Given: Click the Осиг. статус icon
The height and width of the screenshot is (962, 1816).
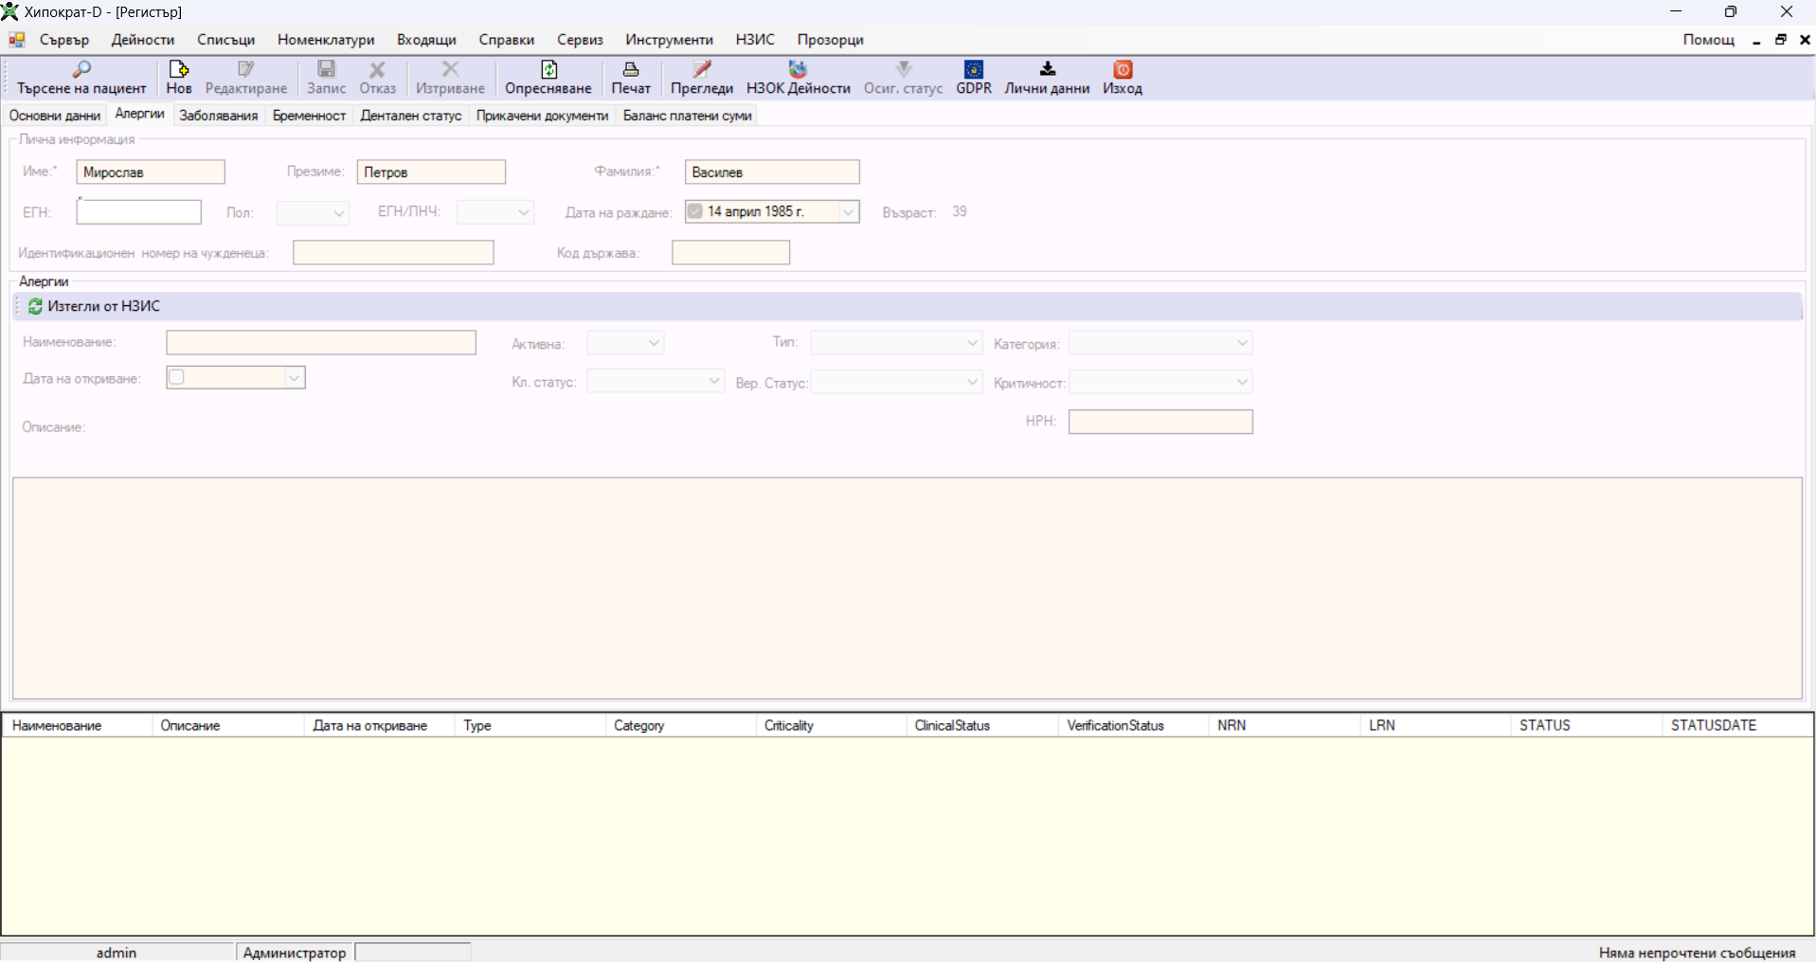Looking at the screenshot, I should coord(903,69).
